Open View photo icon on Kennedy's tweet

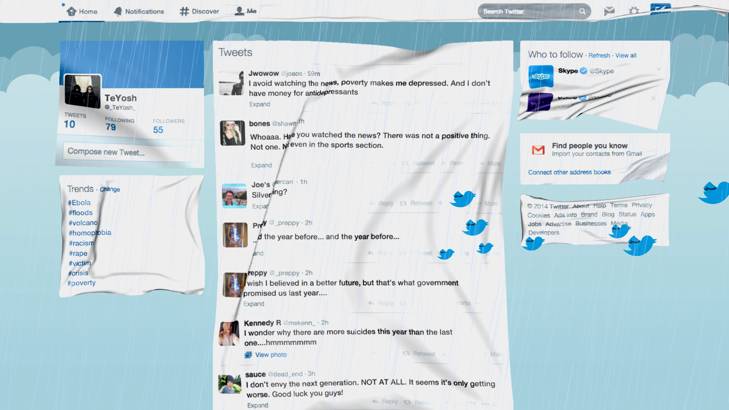click(x=248, y=355)
